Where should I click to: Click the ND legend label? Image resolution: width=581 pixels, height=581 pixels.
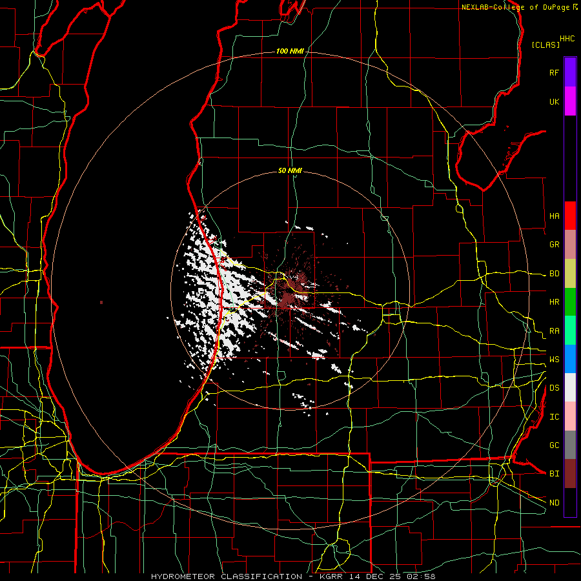pyautogui.click(x=554, y=503)
